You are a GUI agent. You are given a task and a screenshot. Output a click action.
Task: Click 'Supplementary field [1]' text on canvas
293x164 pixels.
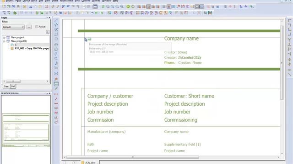[182, 144]
